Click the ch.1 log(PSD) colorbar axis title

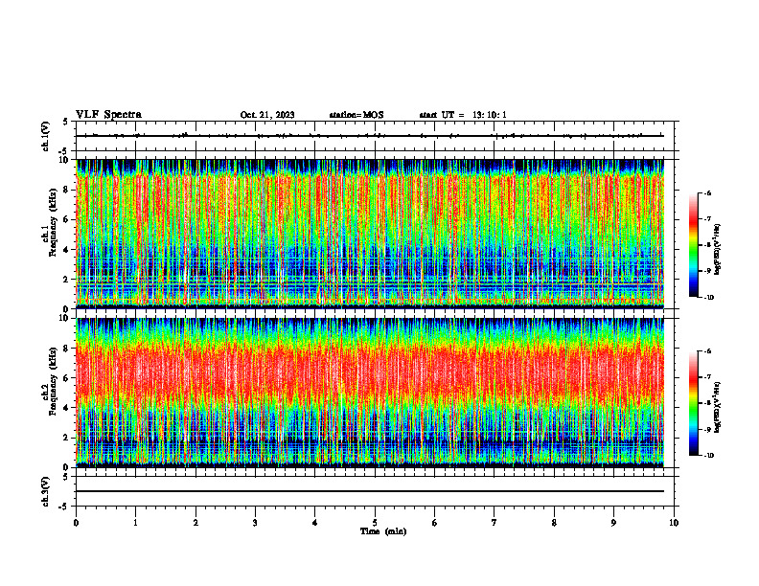pos(718,249)
